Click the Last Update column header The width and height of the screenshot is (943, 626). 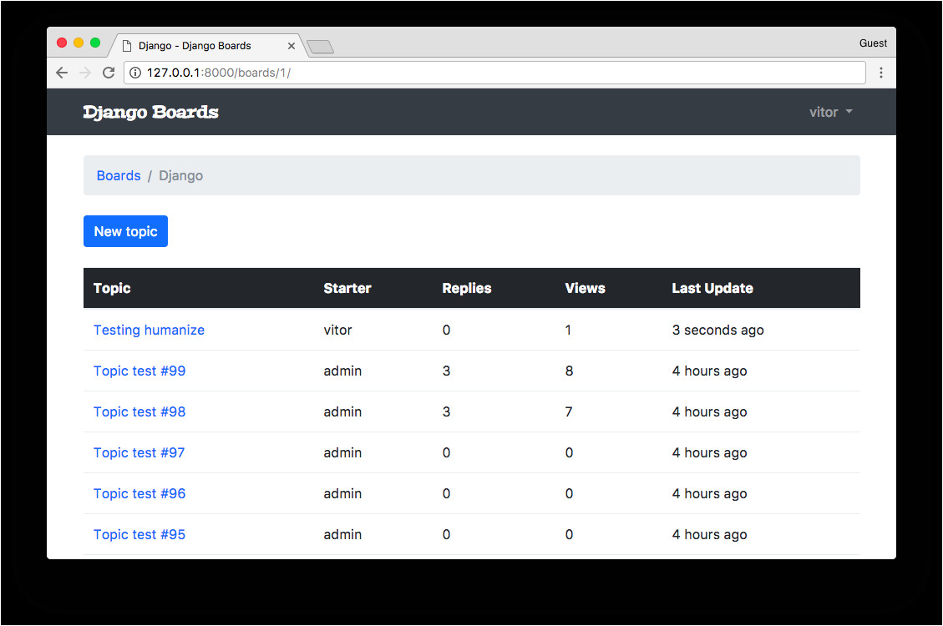pyautogui.click(x=712, y=288)
